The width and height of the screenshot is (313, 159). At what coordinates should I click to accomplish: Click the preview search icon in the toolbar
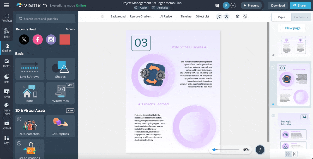tap(245, 16)
